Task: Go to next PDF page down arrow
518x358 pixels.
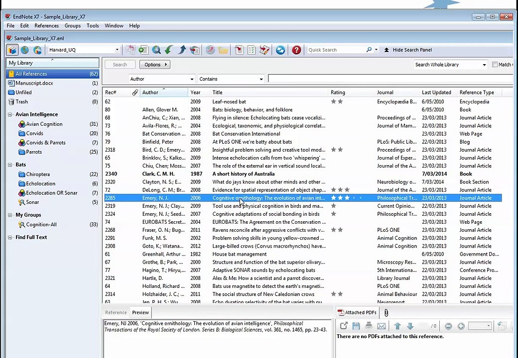Action: (x=410, y=326)
